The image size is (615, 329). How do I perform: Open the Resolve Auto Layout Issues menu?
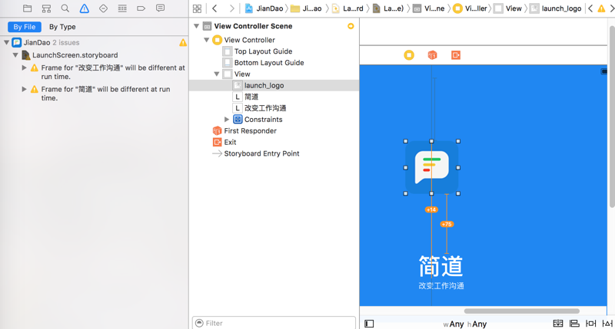click(x=607, y=324)
